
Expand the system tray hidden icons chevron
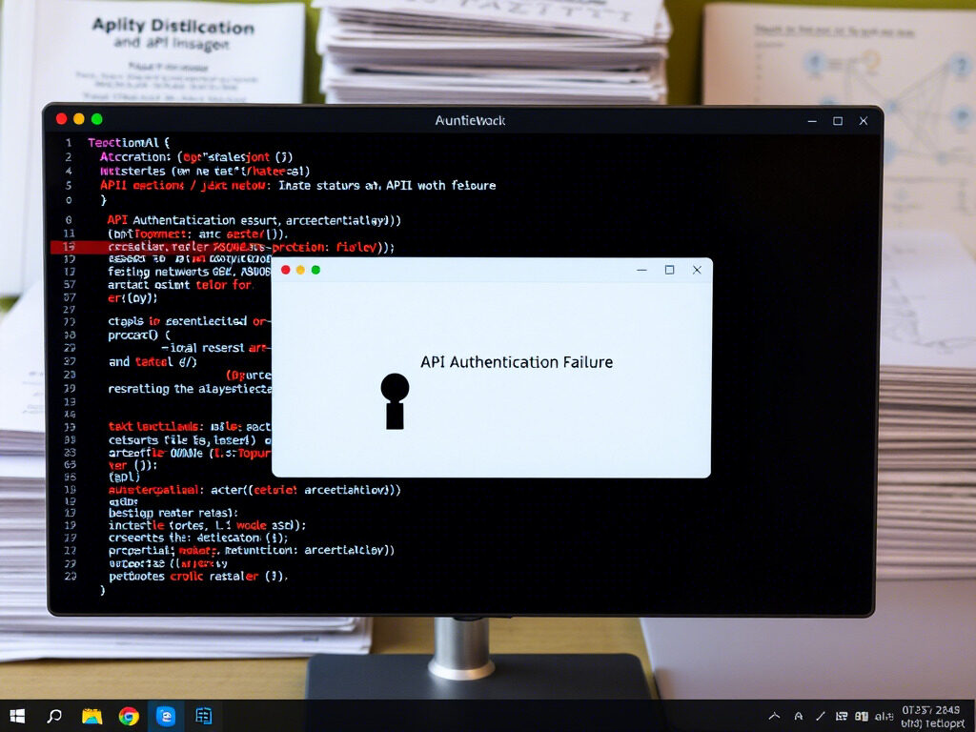point(775,716)
